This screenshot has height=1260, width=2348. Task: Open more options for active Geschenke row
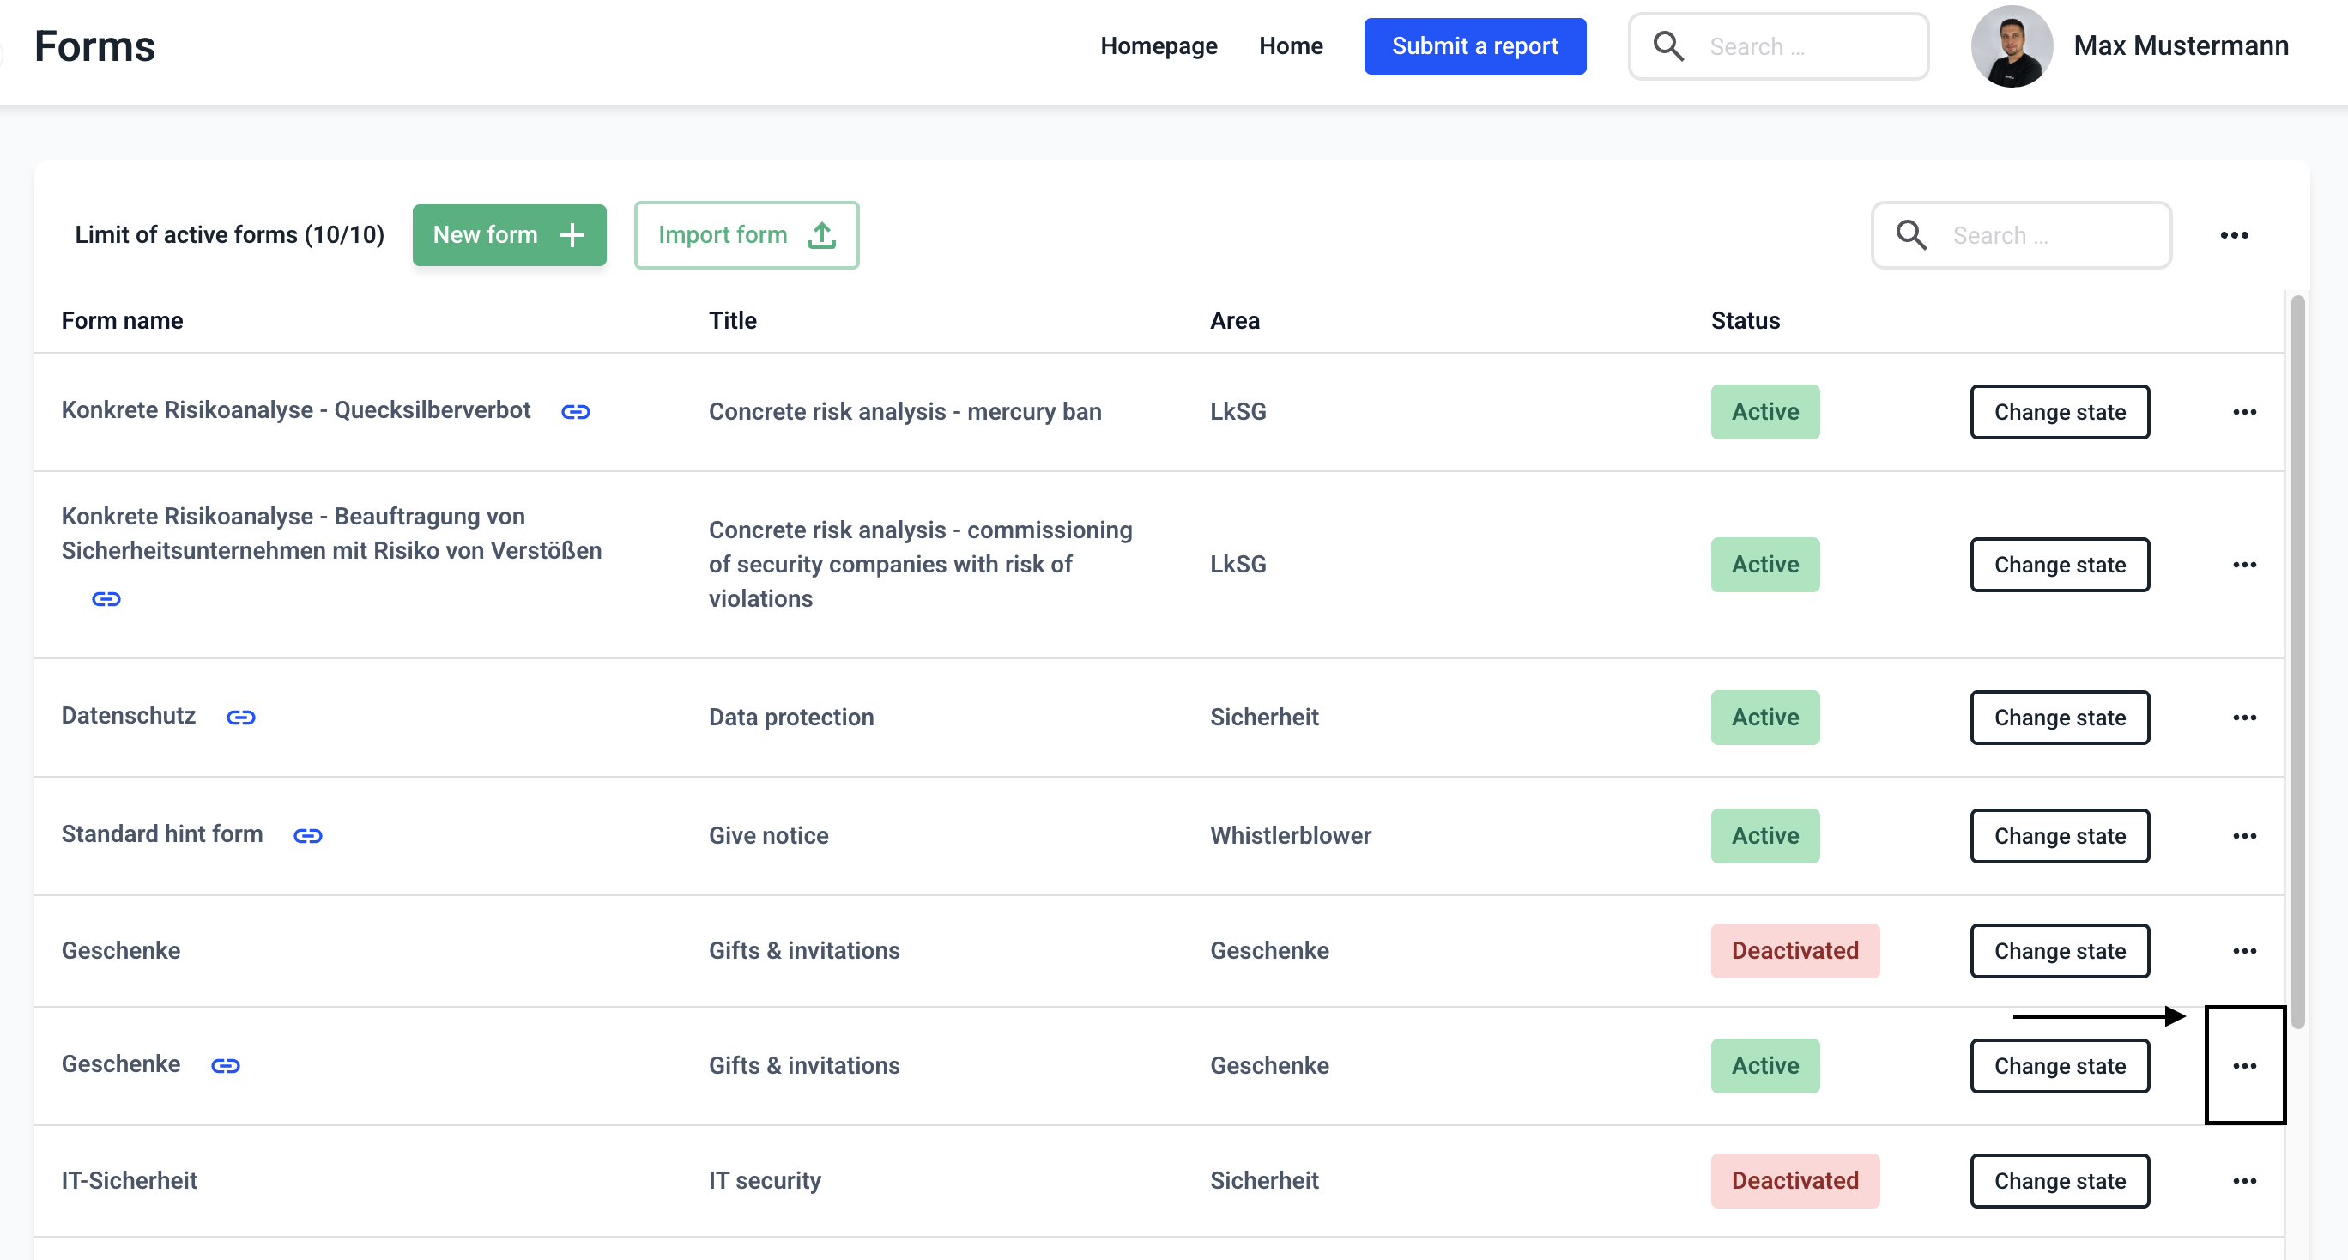[2244, 1066]
